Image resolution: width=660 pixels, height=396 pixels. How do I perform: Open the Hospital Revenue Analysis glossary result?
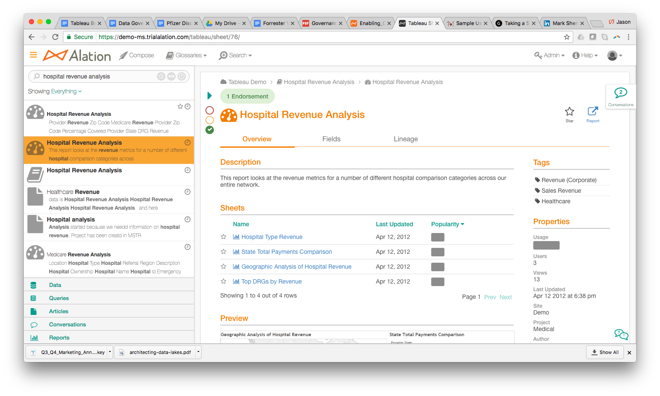[109, 174]
